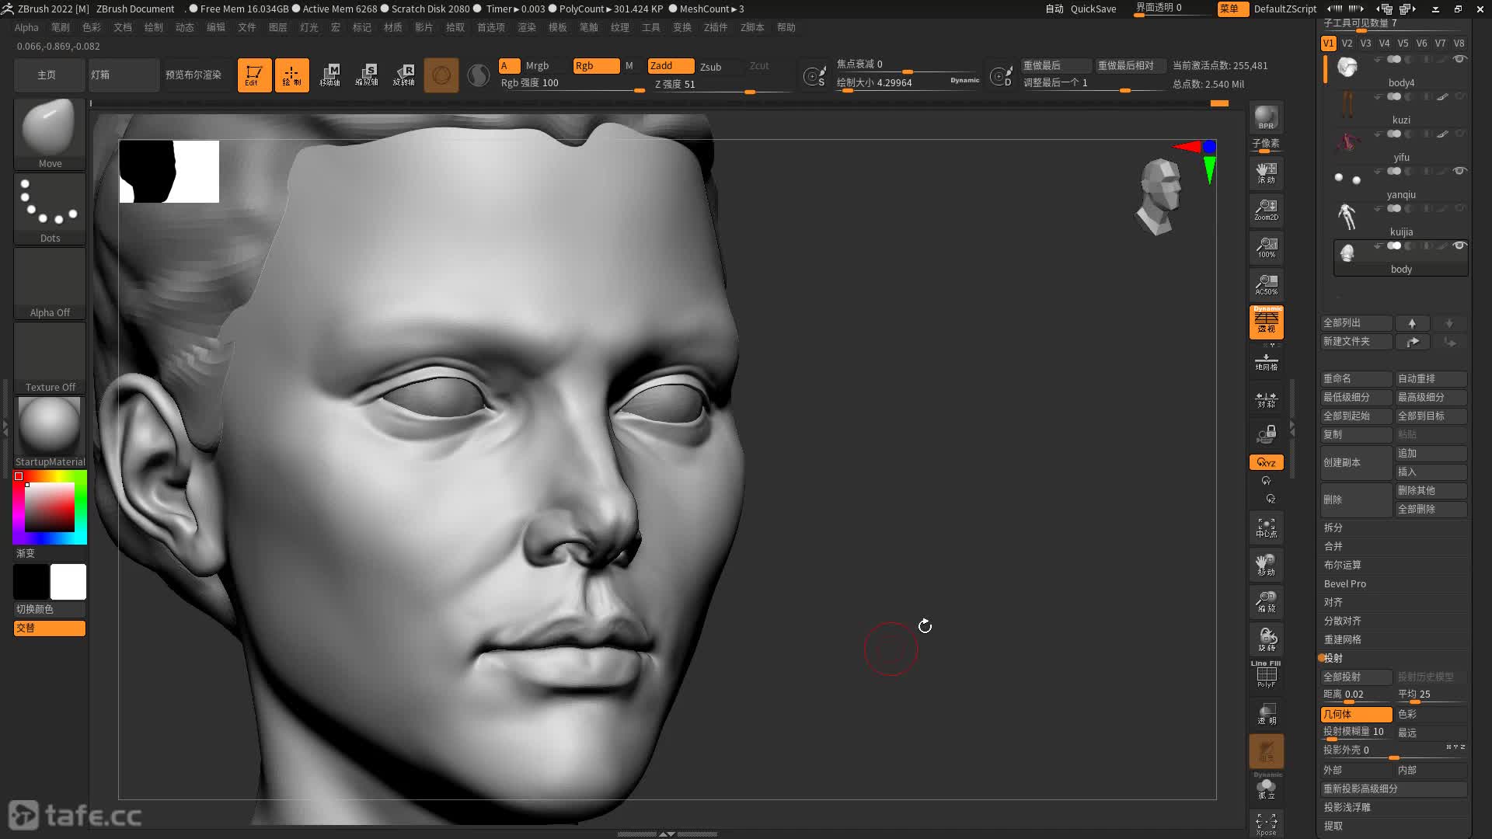Set view to 100% actual size
This screenshot has width=1492, height=839.
point(1266,247)
